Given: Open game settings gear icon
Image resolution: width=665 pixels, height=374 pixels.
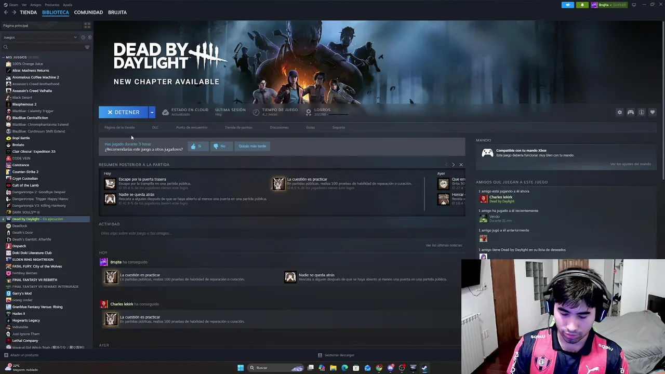Looking at the screenshot, I should tap(619, 112).
